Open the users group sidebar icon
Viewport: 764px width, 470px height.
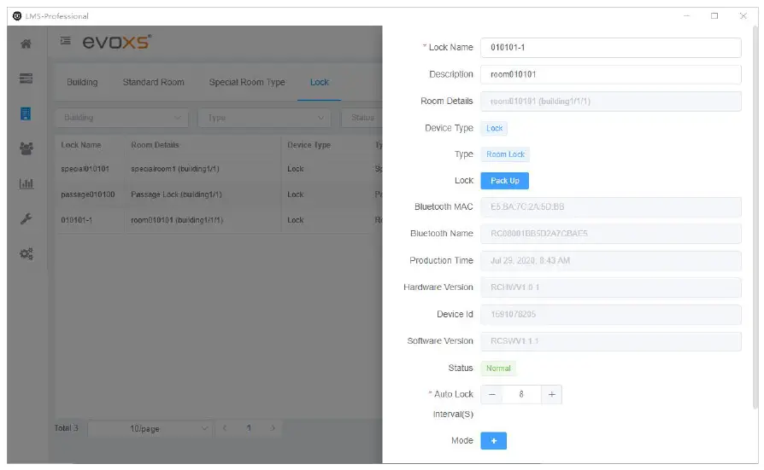pos(26,148)
